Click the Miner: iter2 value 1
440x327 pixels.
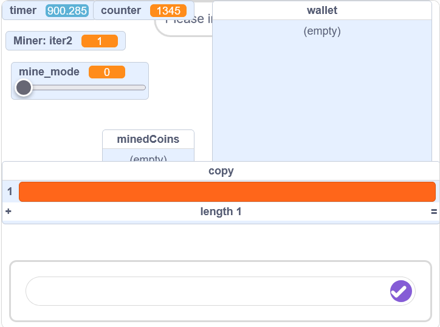coord(100,41)
